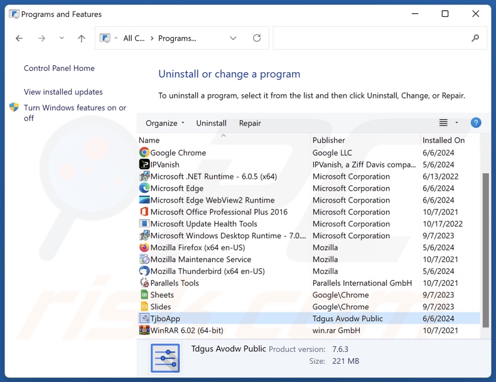Image resolution: width=496 pixels, height=382 pixels.
Task: Click the Google Chrome icon in list
Action: pos(144,152)
